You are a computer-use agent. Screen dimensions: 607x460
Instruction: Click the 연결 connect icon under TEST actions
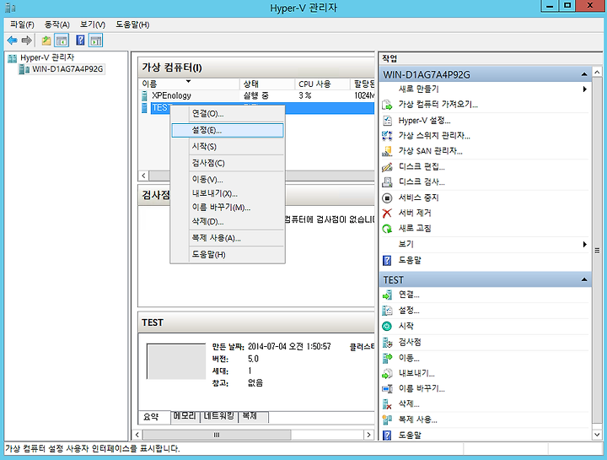[387, 295]
